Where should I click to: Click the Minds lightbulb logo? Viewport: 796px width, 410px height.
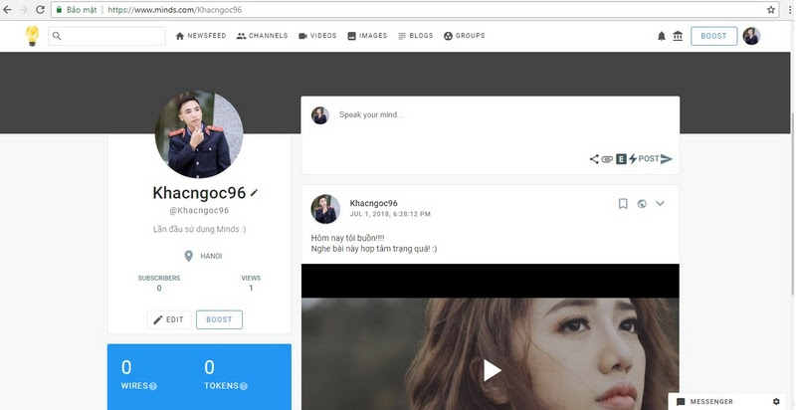click(x=32, y=36)
